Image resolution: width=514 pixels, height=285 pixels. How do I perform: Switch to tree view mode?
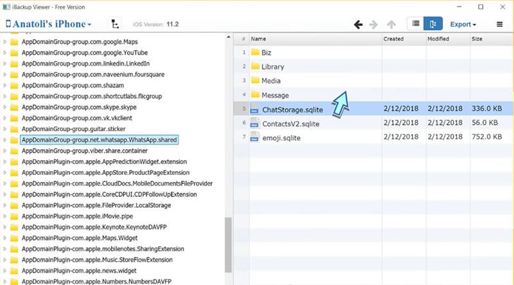click(433, 24)
